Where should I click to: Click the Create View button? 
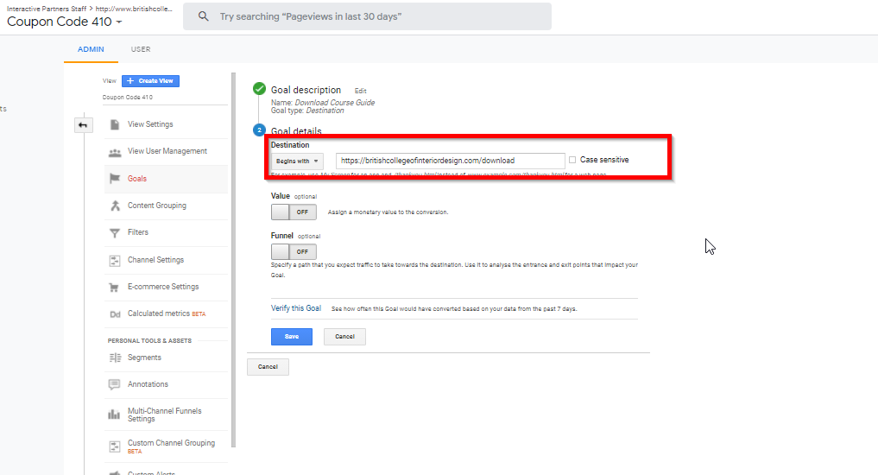(x=150, y=80)
